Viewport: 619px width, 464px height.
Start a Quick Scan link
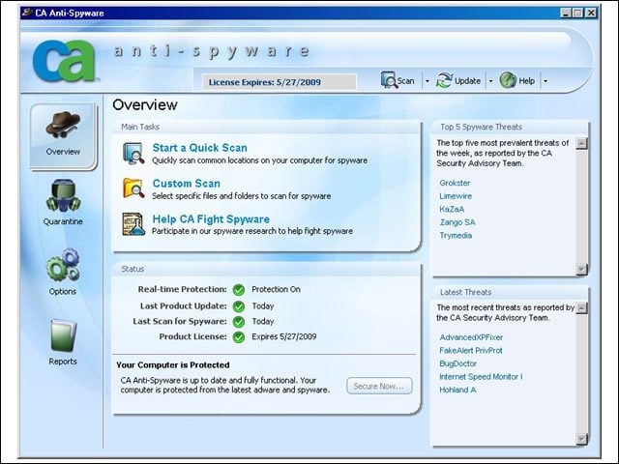(x=200, y=148)
